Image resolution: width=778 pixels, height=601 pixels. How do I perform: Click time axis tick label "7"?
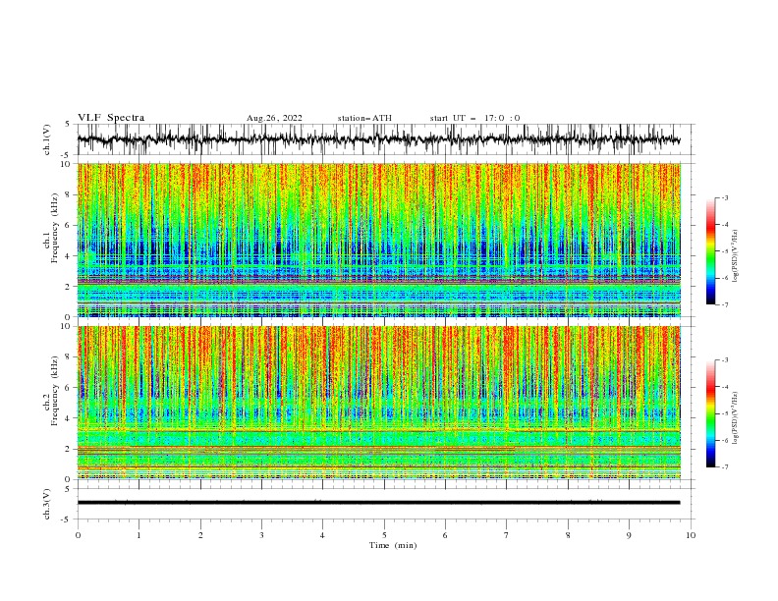click(507, 535)
